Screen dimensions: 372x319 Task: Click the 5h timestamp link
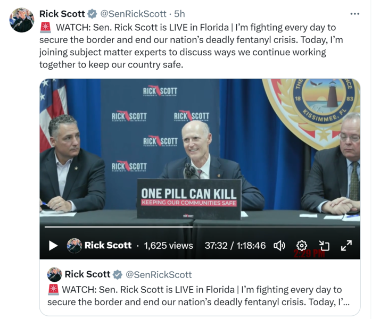179,14
